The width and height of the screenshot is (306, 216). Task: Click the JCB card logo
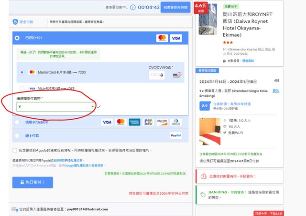pos(148,122)
